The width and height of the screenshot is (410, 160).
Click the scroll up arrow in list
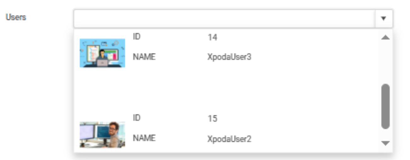(385, 38)
